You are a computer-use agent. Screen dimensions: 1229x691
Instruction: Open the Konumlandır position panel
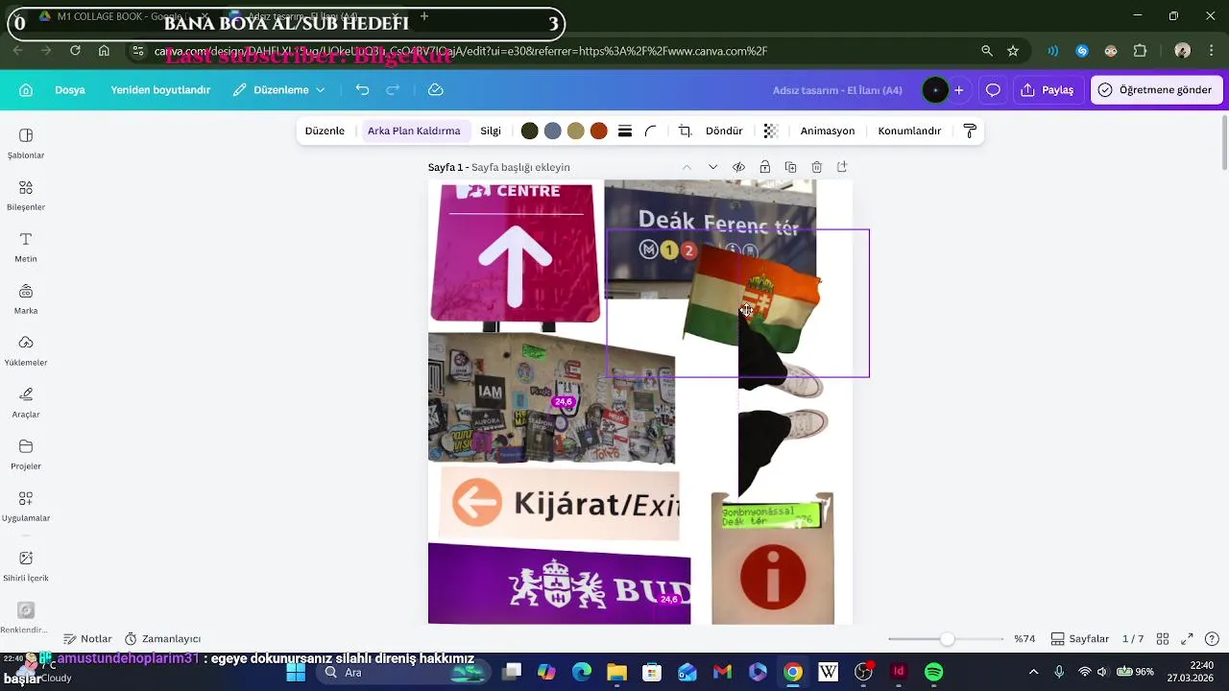909,131
